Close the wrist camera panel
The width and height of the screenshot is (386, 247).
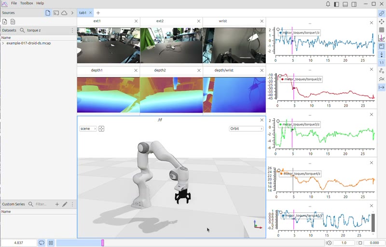pyautogui.click(x=262, y=21)
